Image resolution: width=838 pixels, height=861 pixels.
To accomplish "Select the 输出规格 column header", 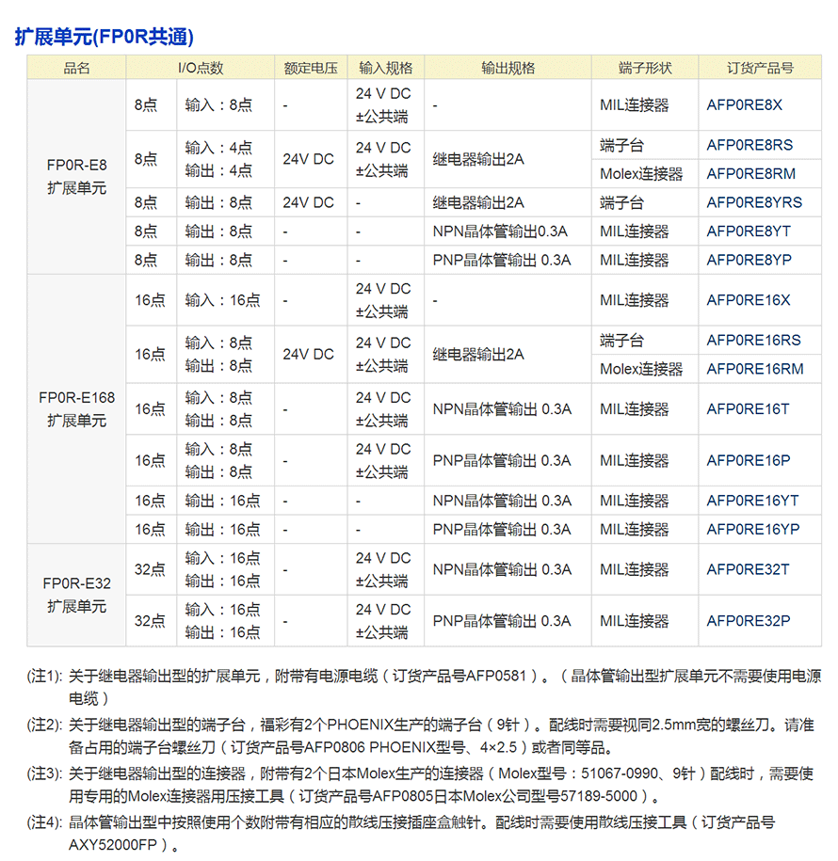I will (508, 68).
